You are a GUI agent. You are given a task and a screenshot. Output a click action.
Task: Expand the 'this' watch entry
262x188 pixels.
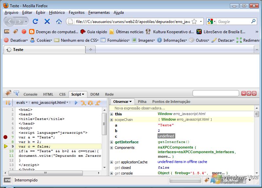112,114
